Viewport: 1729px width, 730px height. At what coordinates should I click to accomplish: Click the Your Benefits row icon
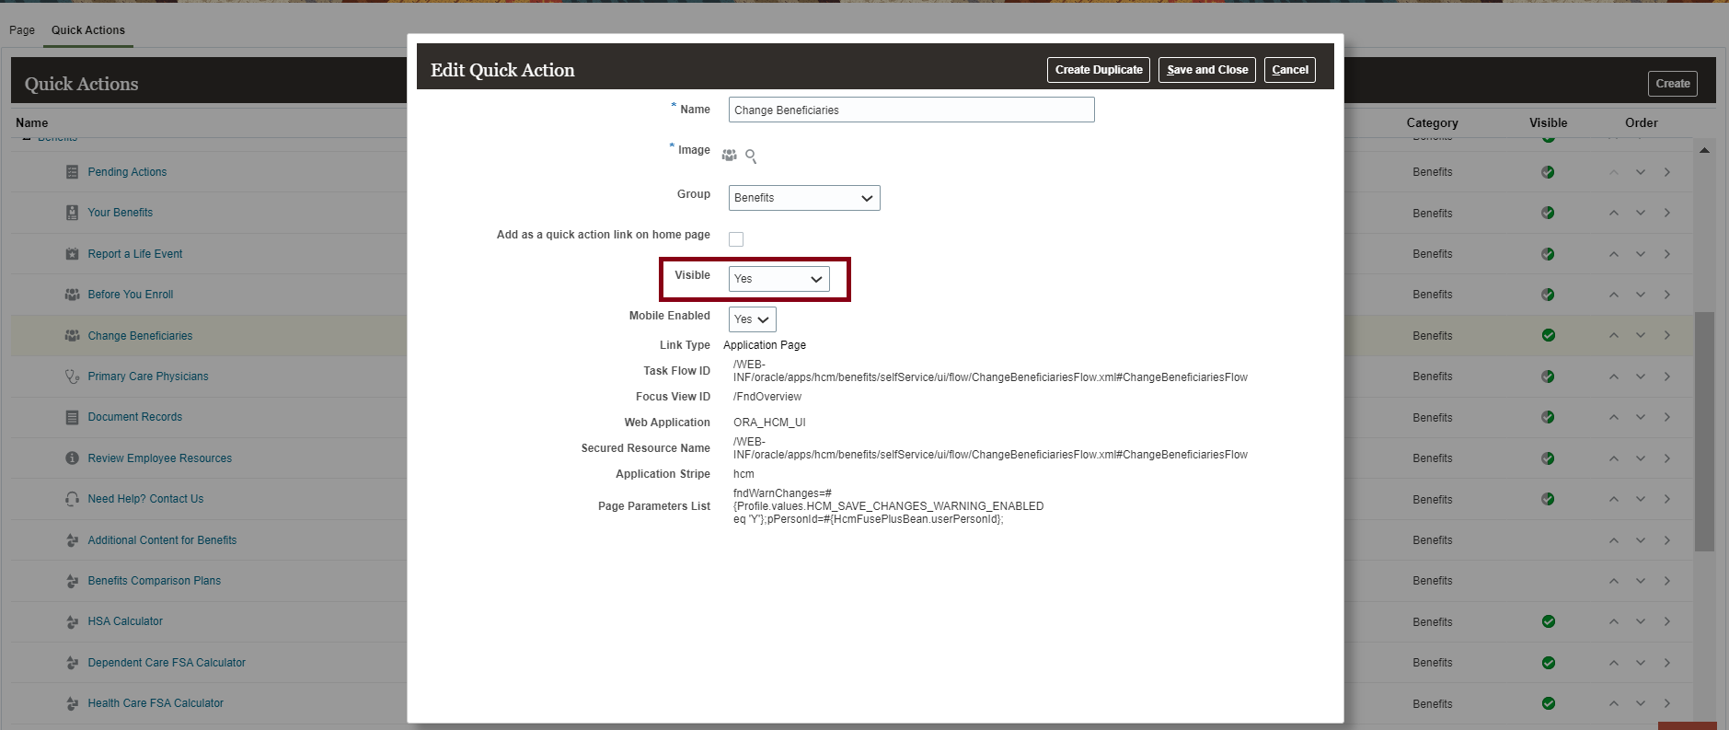[72, 213]
